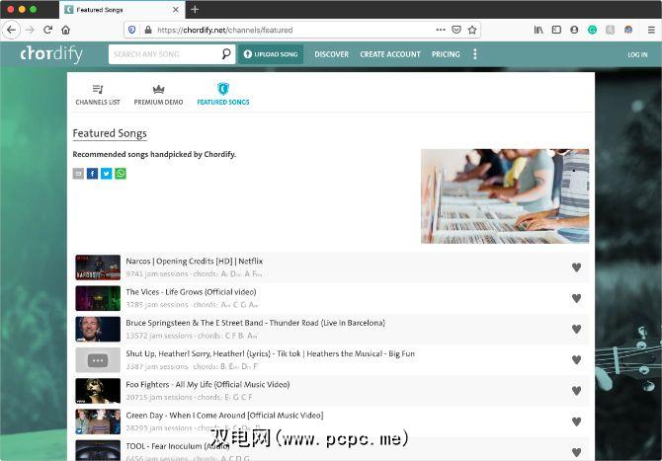Click the tracking protection shield icon

tap(131, 30)
